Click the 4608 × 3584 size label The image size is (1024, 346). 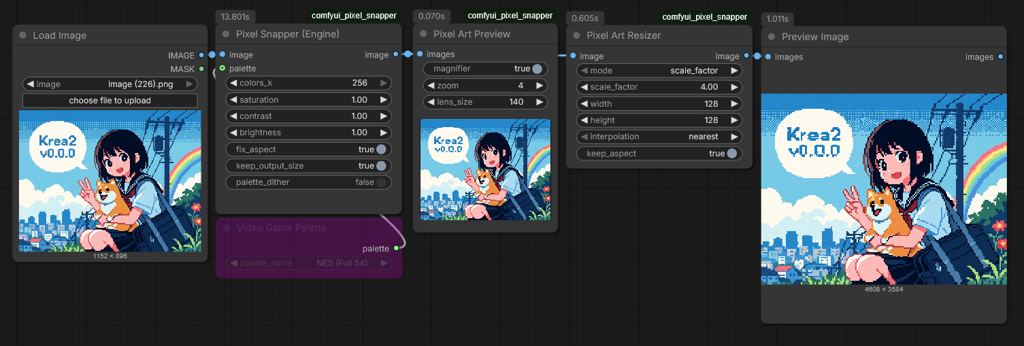[x=884, y=289]
